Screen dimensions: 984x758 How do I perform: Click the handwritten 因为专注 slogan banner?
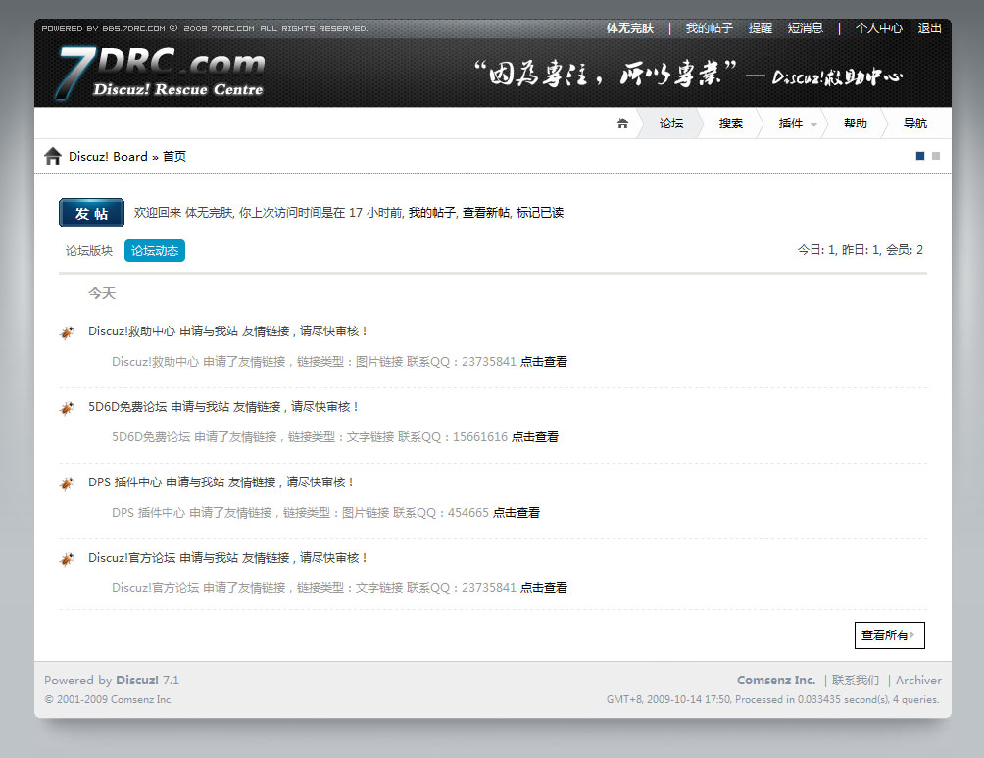click(687, 75)
